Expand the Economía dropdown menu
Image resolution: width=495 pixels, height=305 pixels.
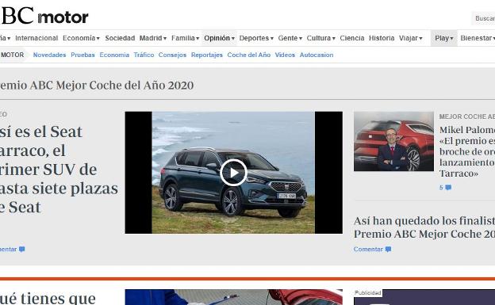coord(81,38)
